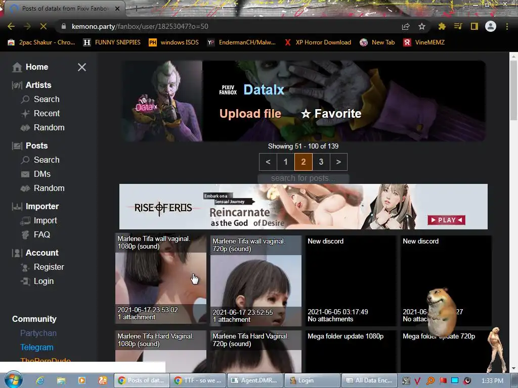
Task: Click Random under Posts
Action: [x=42, y=188]
